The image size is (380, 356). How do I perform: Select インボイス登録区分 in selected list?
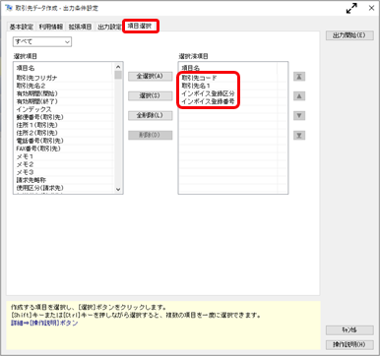208,93
